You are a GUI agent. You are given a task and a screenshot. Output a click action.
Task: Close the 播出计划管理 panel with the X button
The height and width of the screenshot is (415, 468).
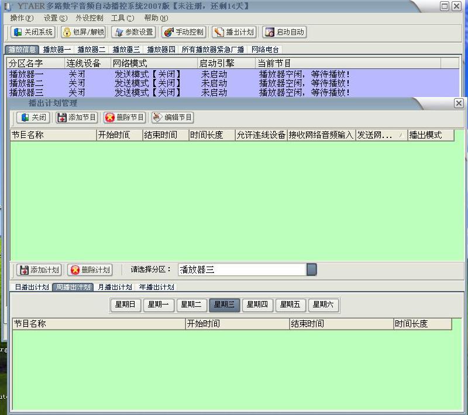pos(459,103)
